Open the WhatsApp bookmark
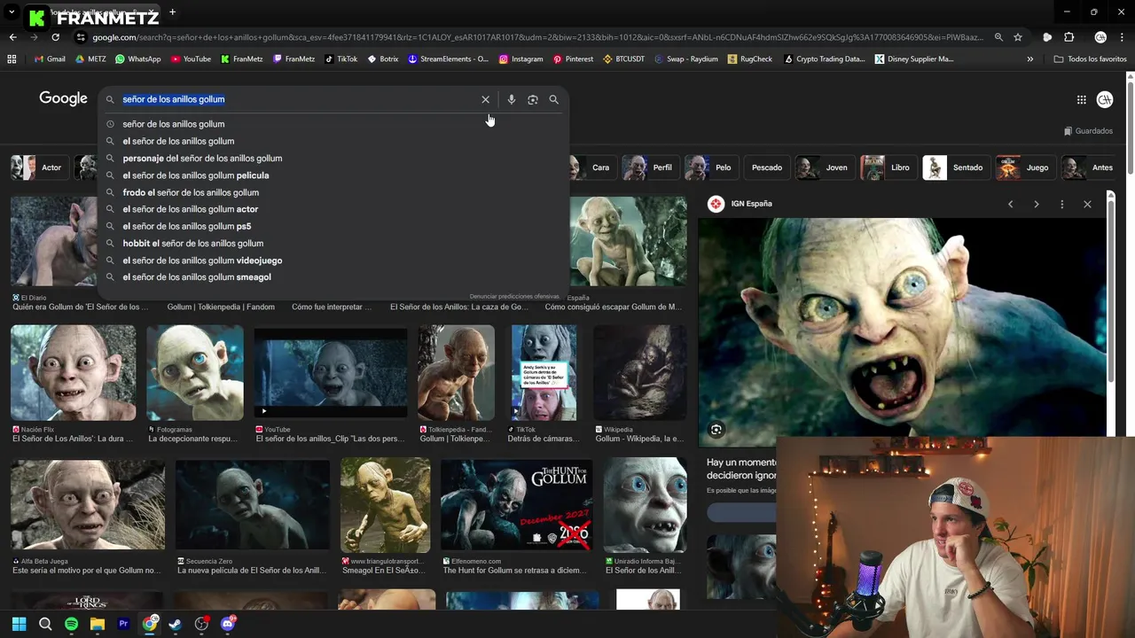Image resolution: width=1135 pixels, height=638 pixels. (x=137, y=59)
